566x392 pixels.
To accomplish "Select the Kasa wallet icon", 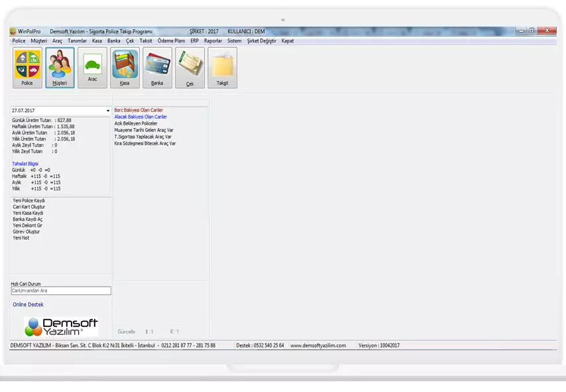I will point(125,68).
